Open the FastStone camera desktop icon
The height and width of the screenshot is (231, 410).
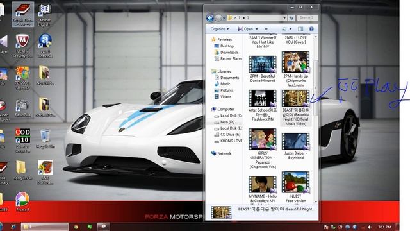(23, 108)
